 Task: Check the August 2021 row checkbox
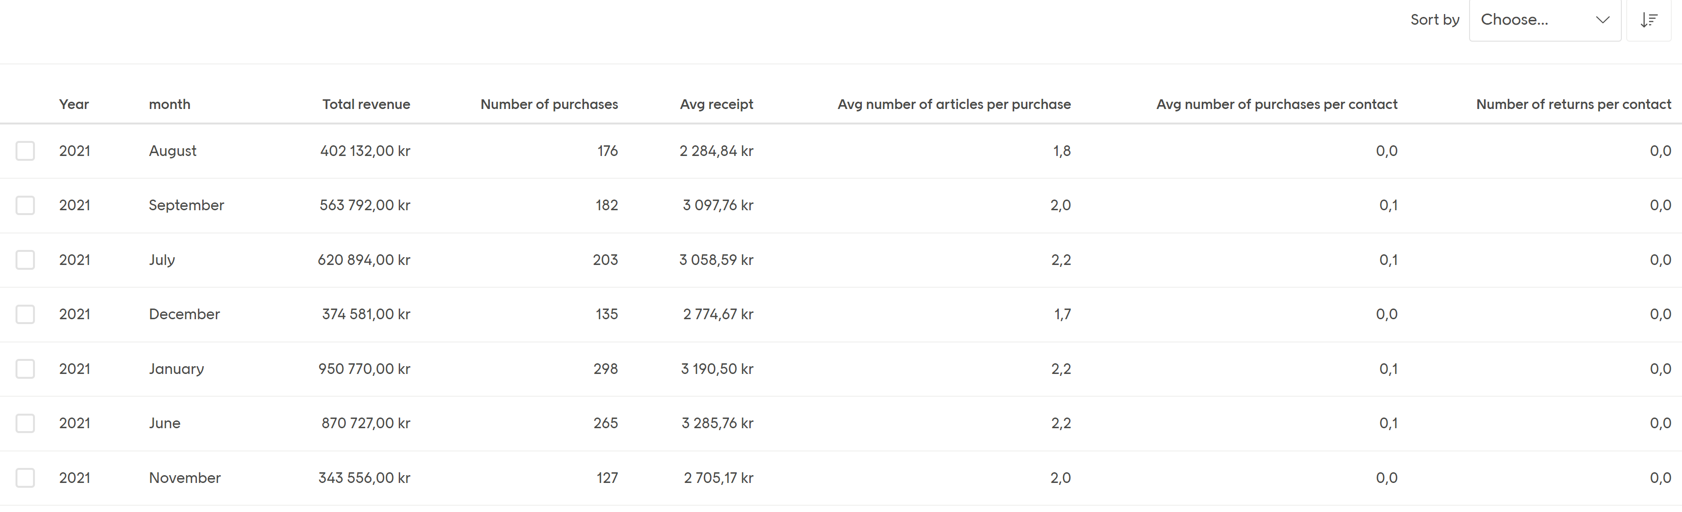coord(25,151)
